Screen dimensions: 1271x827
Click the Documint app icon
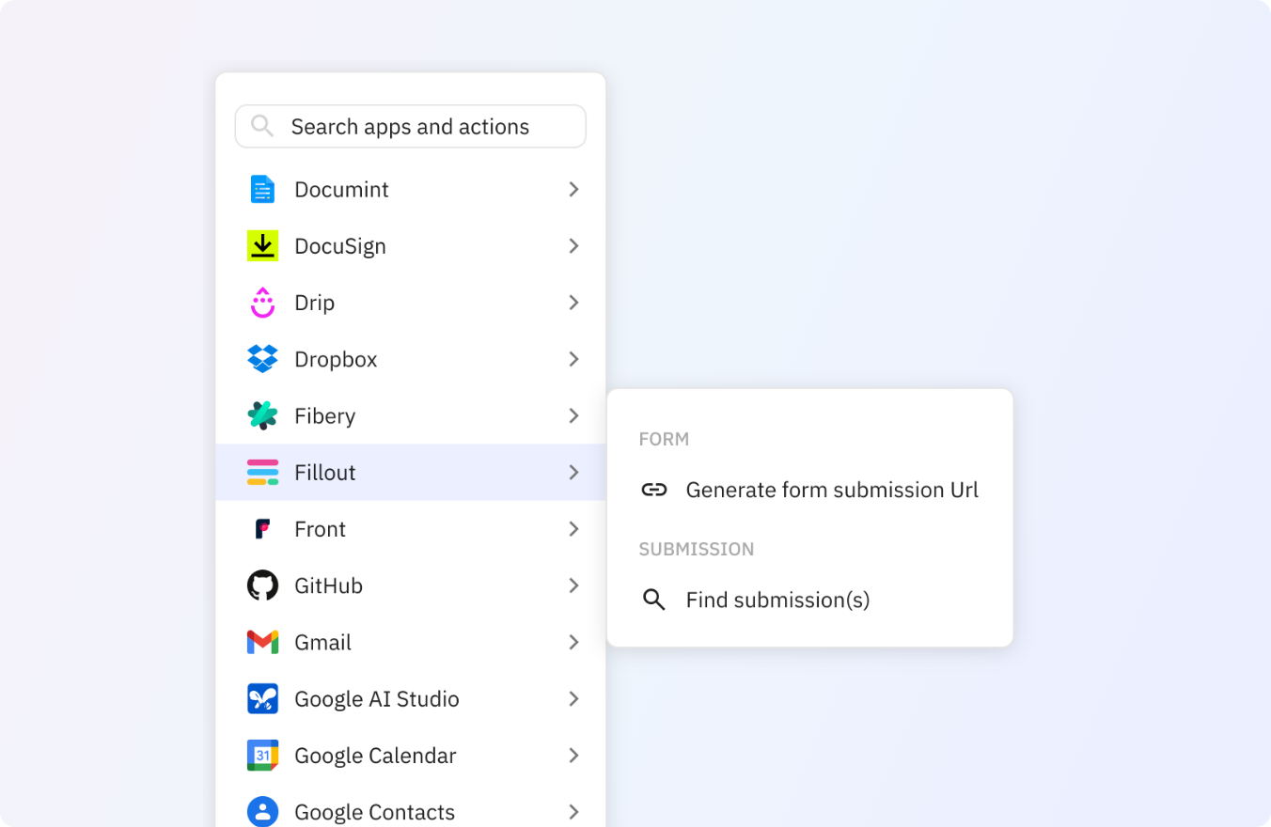coord(262,189)
